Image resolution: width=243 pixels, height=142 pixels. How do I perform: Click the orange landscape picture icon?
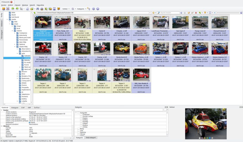(50, 9)
